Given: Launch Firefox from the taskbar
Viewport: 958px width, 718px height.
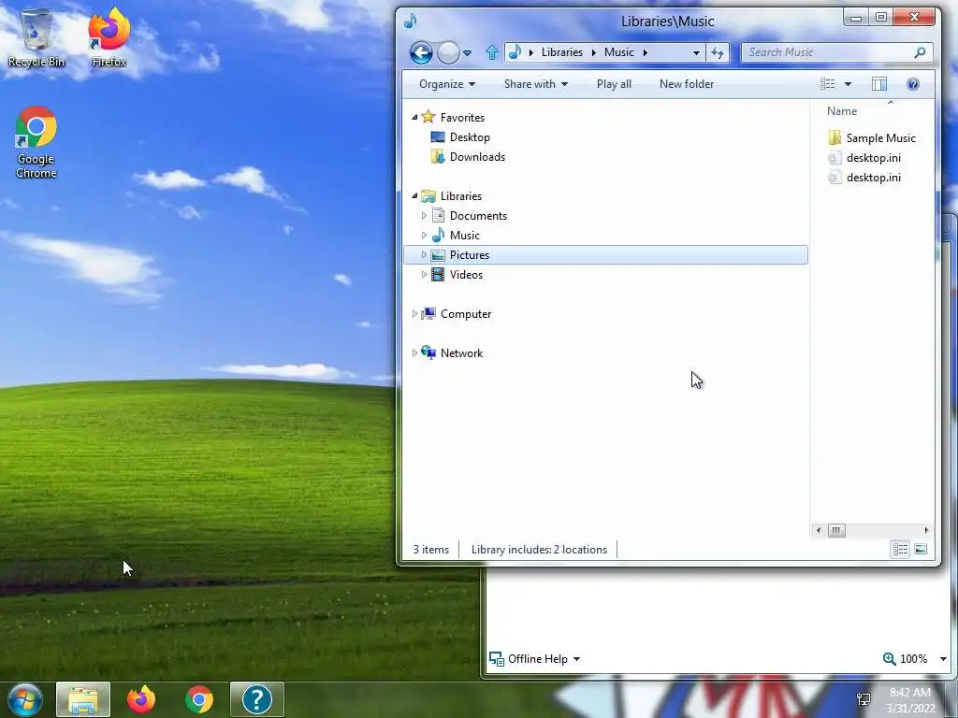Looking at the screenshot, I should (141, 699).
